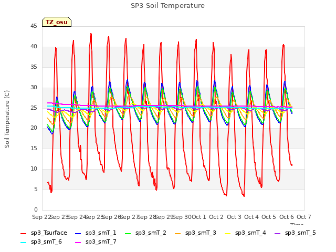Click the sp3_smT_1 blue legend swatch
This screenshot has height=252, width=336.
pyautogui.click(x=78, y=233)
